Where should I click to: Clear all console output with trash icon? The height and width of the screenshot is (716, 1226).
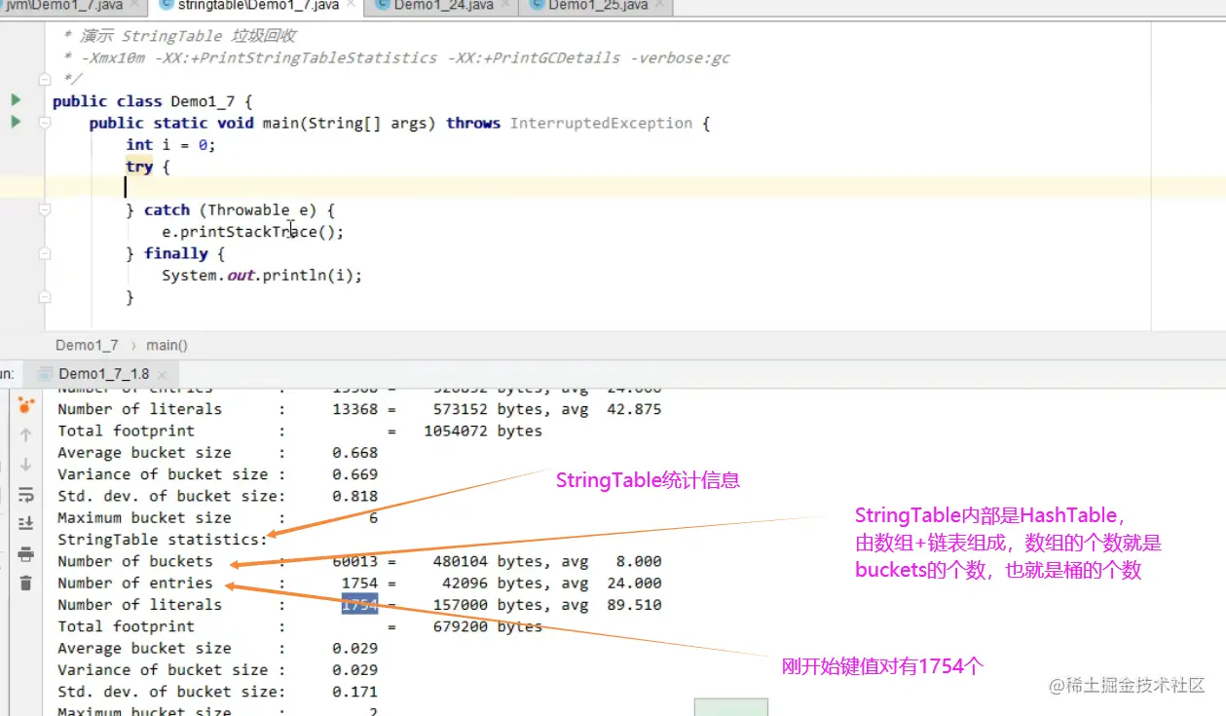(26, 583)
